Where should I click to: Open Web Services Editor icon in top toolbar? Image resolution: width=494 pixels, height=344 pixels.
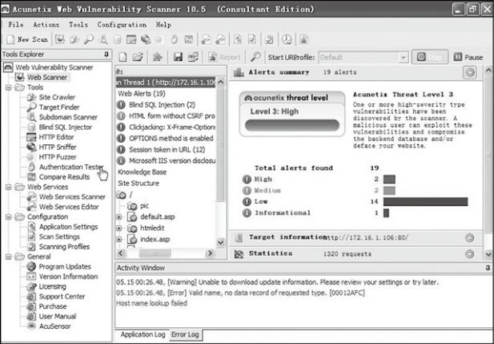point(220,39)
